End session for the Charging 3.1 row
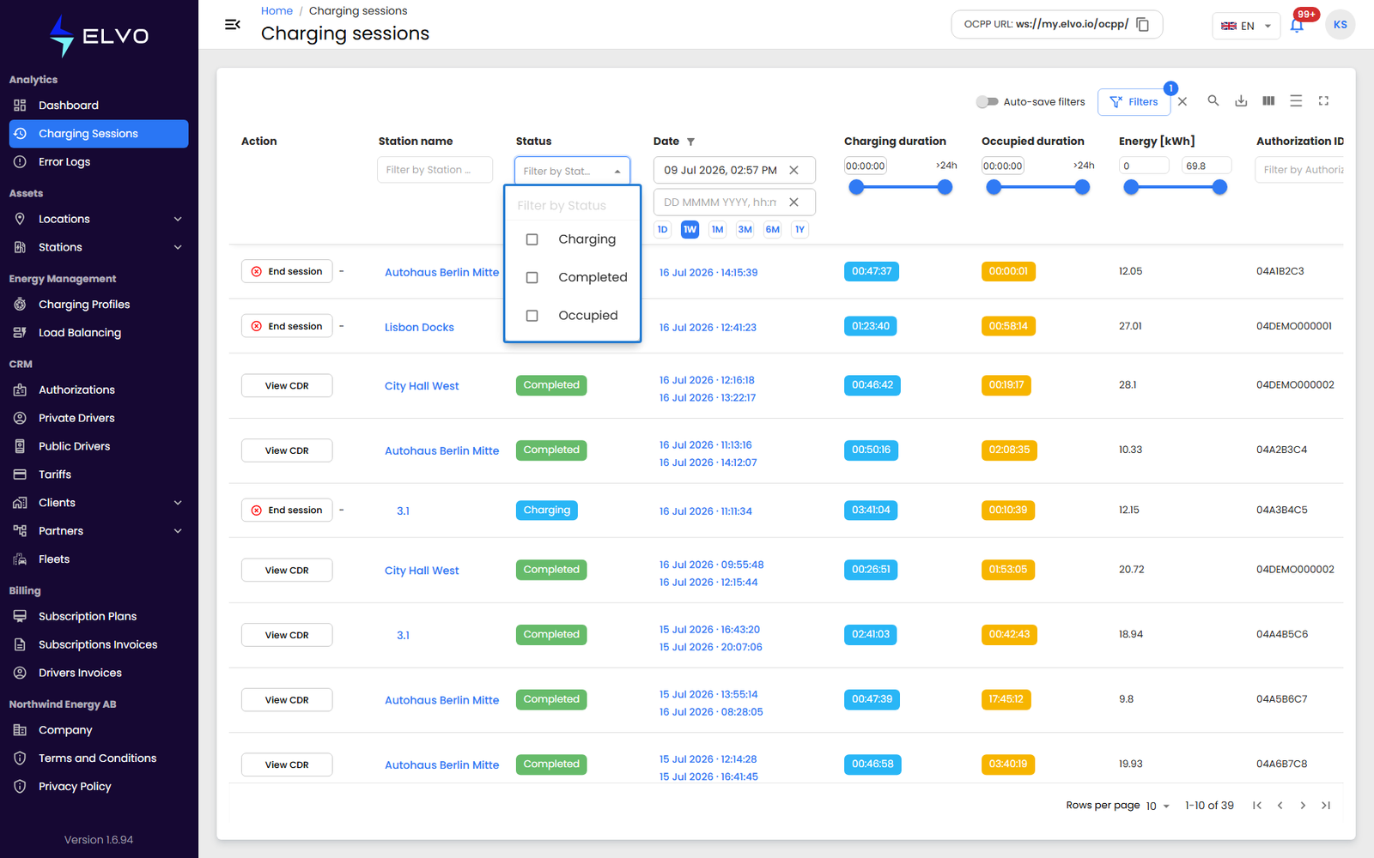 (287, 510)
